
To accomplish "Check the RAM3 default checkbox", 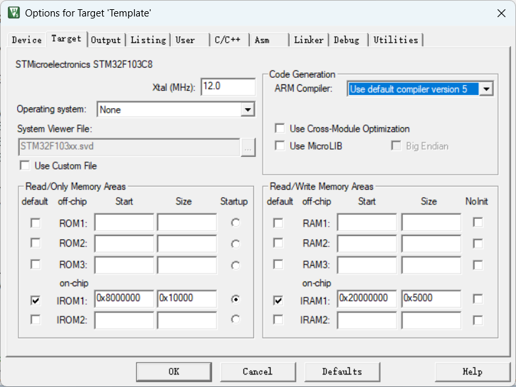I will click(x=278, y=264).
